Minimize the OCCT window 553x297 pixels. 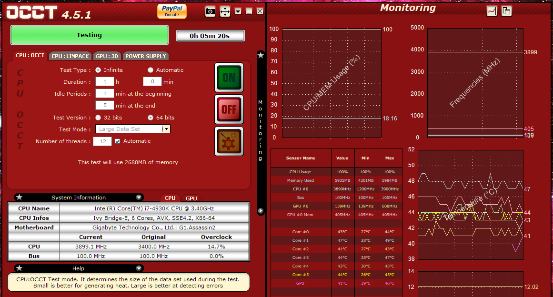[249, 11]
